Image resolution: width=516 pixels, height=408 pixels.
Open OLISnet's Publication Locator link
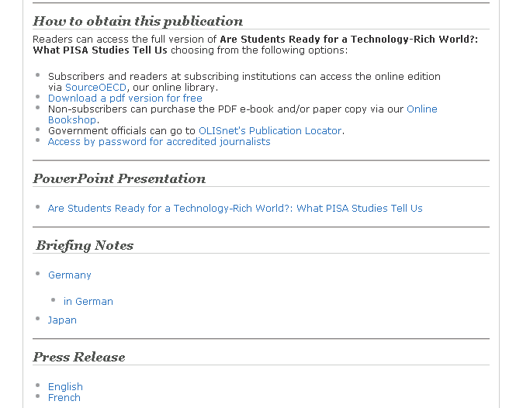click(x=270, y=131)
